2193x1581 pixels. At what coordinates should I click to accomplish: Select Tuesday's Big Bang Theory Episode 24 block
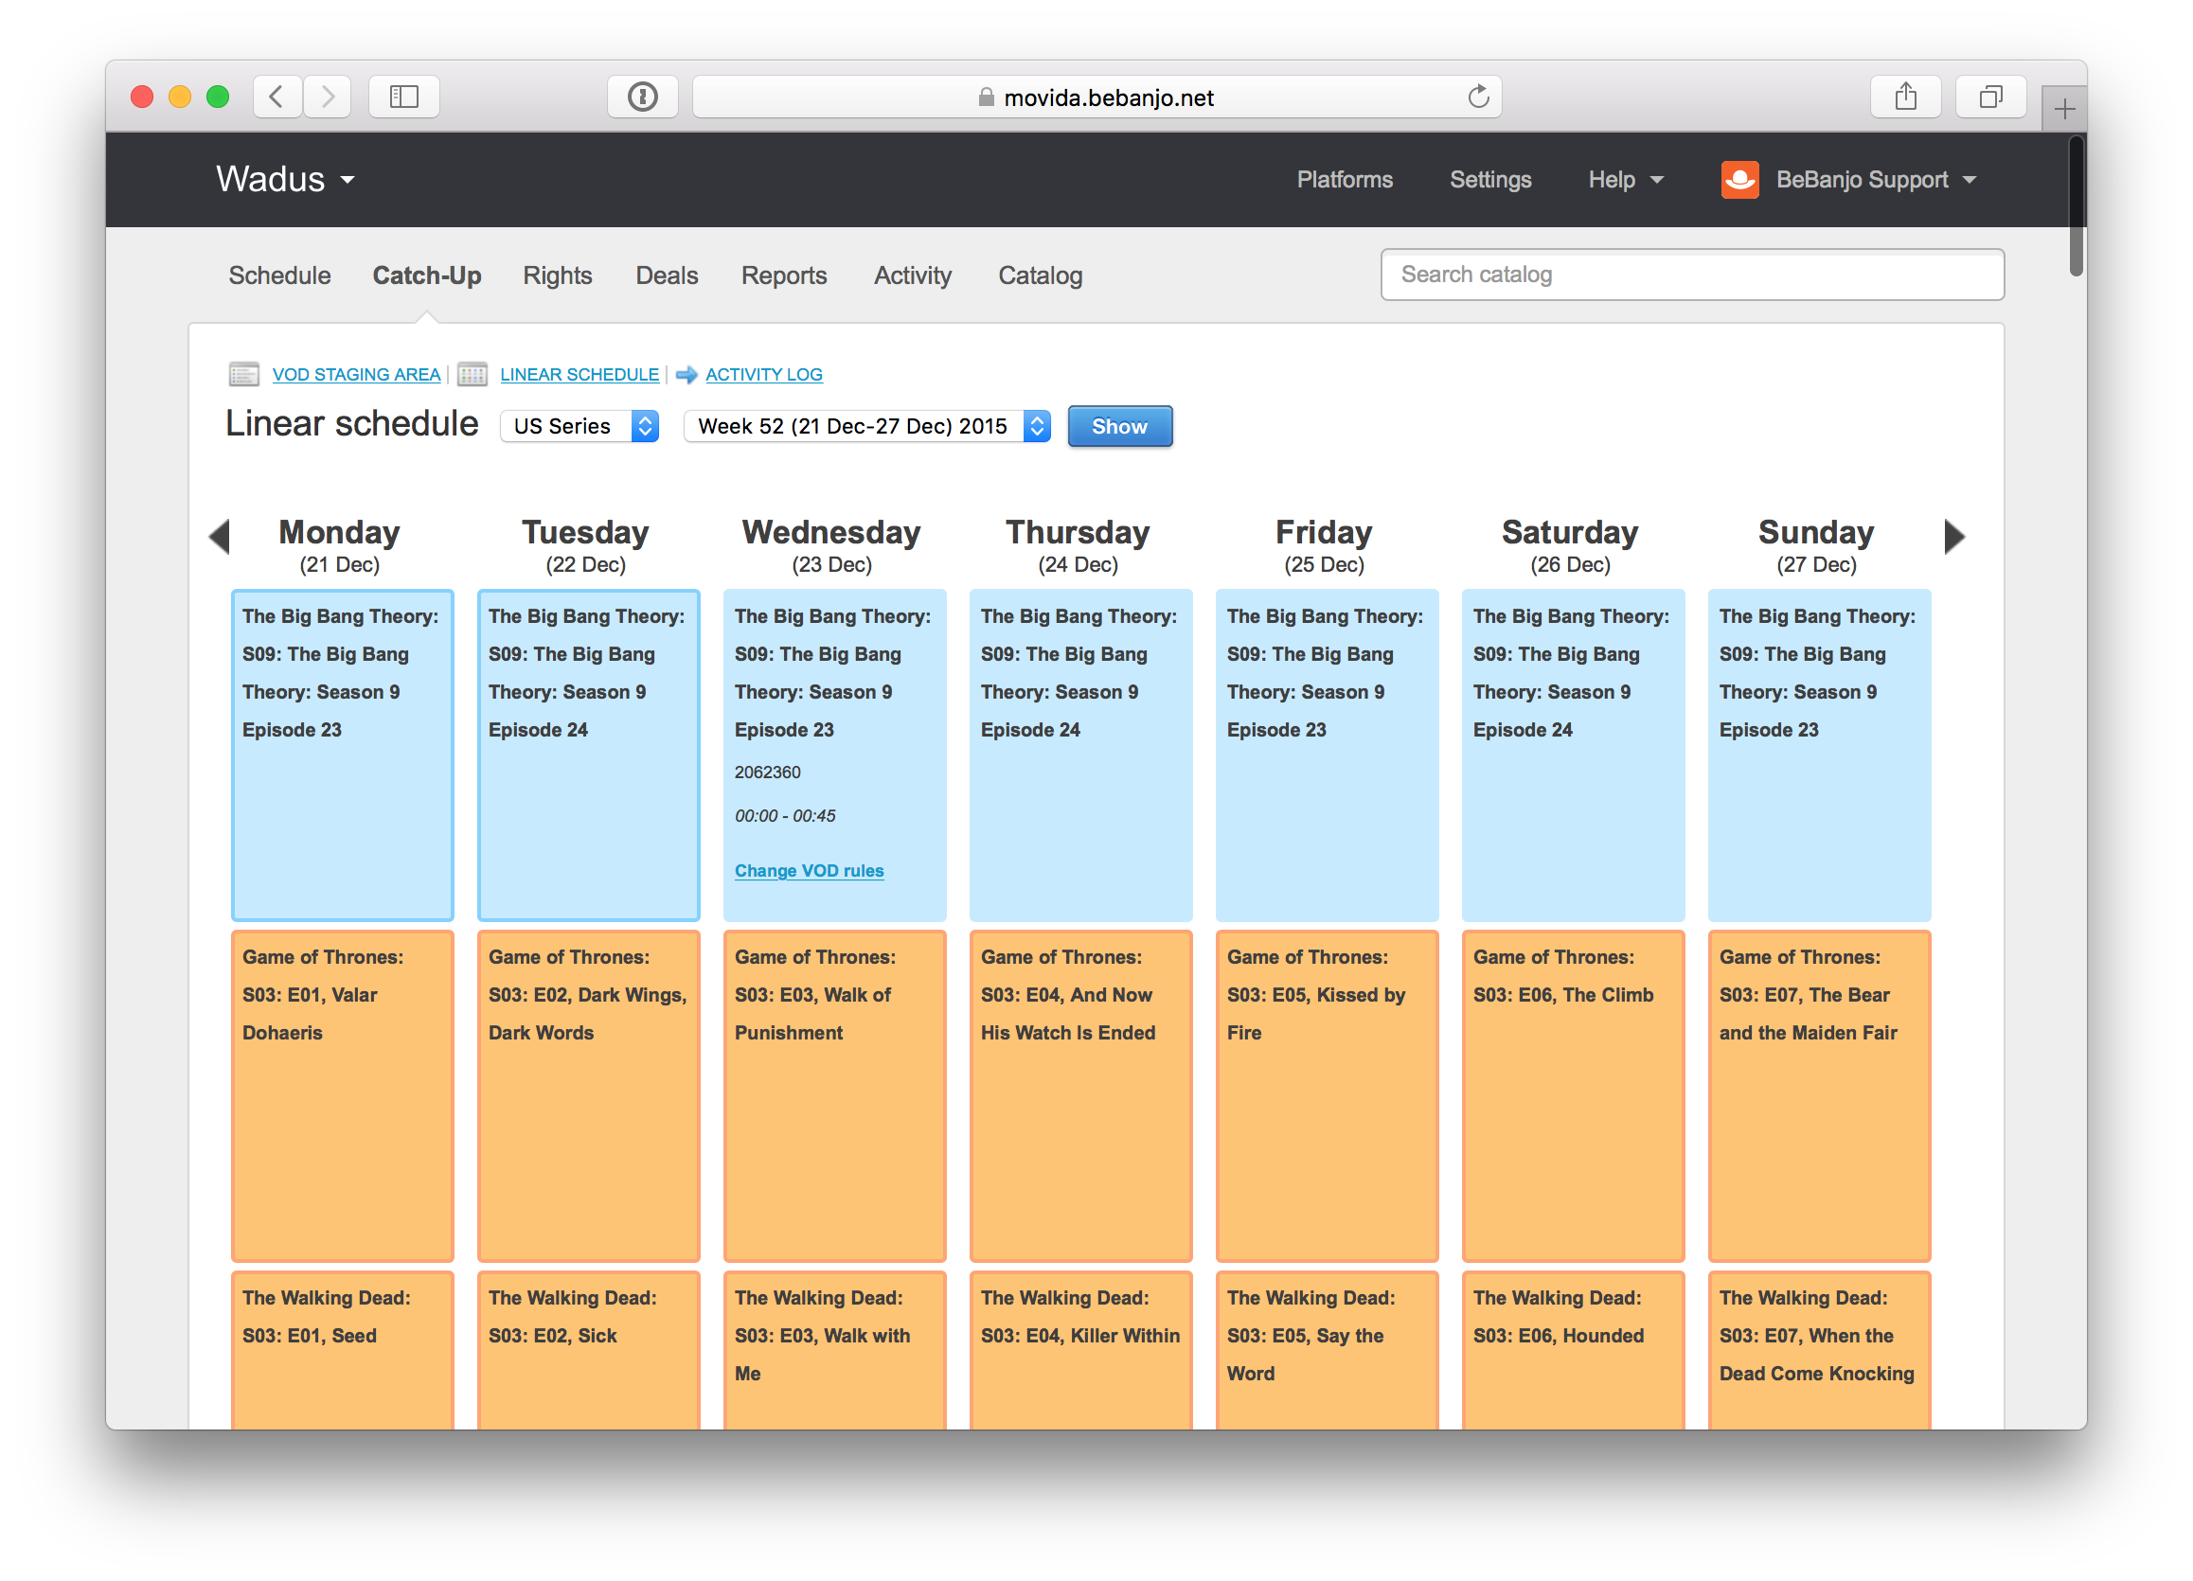click(589, 755)
